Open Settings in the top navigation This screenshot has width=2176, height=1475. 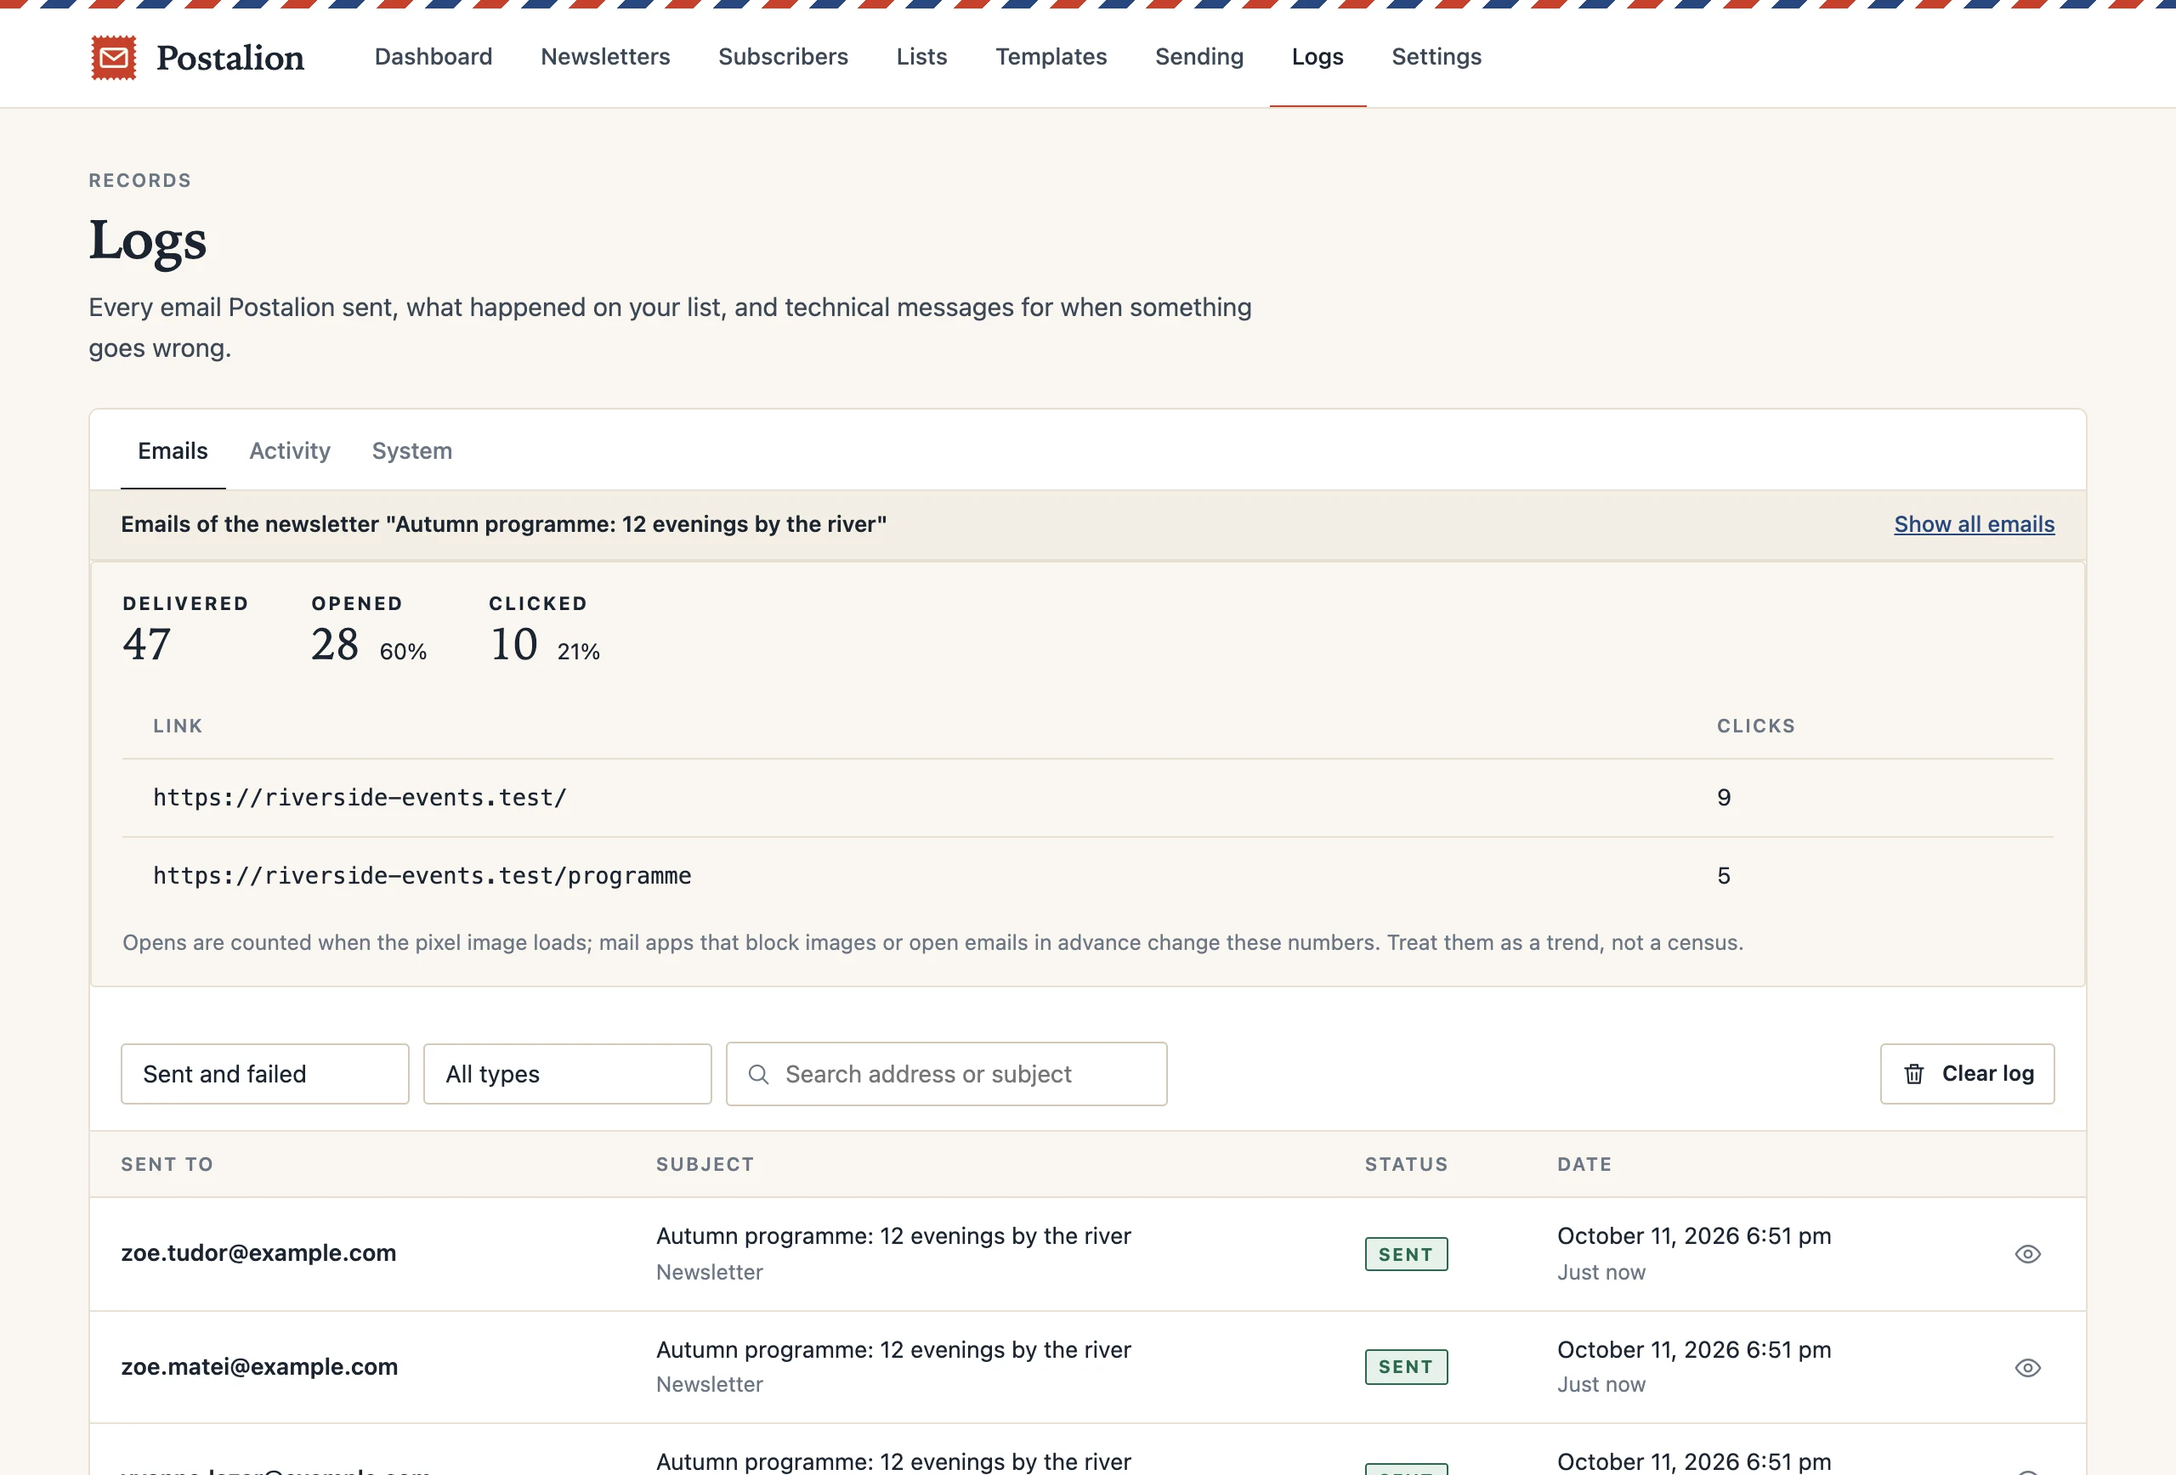point(1436,57)
